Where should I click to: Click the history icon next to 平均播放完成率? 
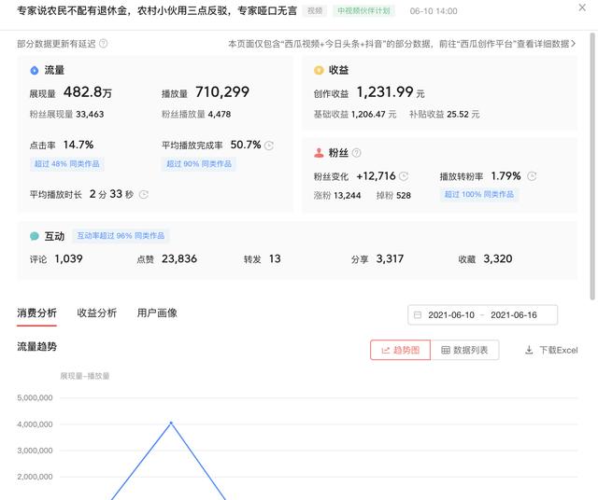[x=269, y=146]
